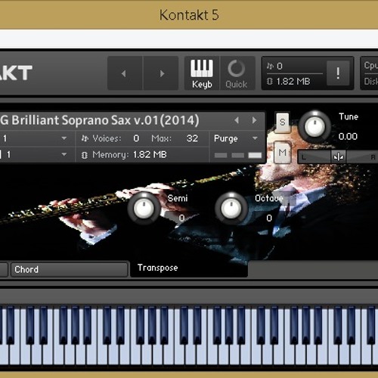Click the pan slider between L and R
Screen dimensions: 378x378
tap(338, 157)
